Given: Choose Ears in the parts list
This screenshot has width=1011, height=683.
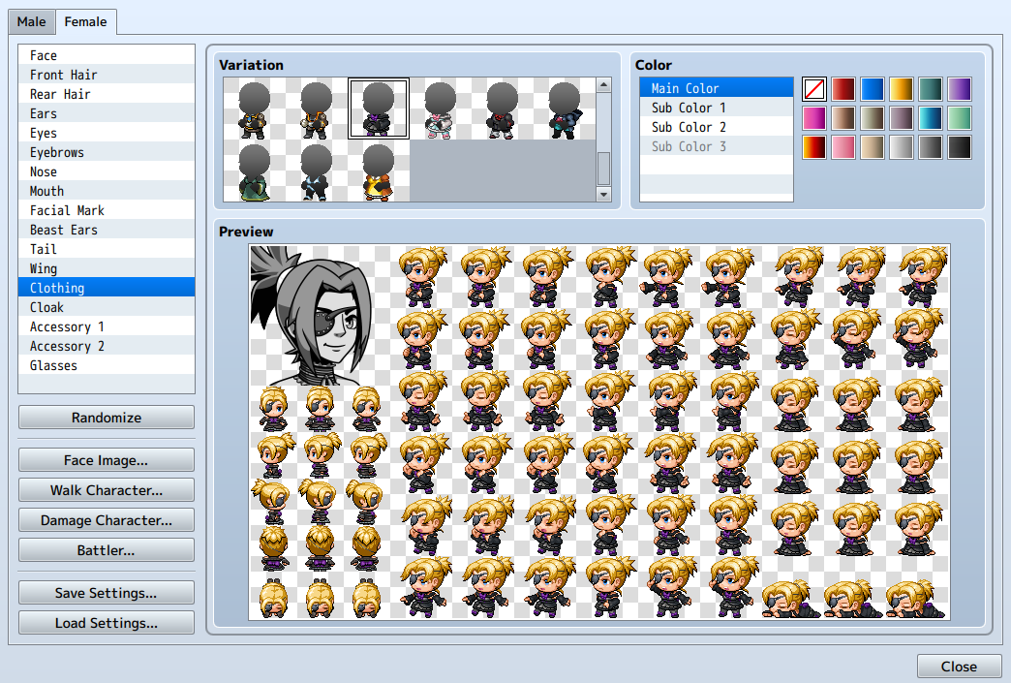Looking at the screenshot, I should click(x=107, y=113).
